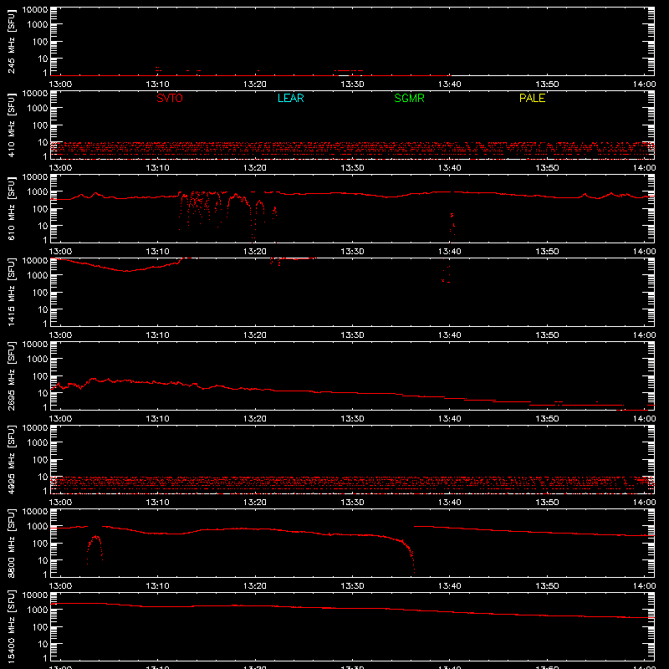Image resolution: width=669 pixels, height=669 pixels.
Task: Click the cyan LEAR station label
Action: tap(290, 98)
